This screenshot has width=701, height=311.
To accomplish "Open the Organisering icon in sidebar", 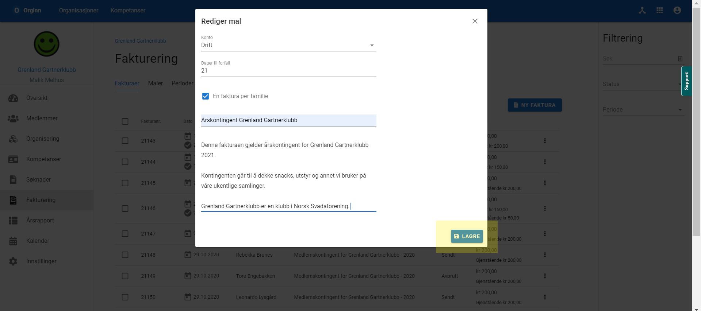I will [x=13, y=139].
